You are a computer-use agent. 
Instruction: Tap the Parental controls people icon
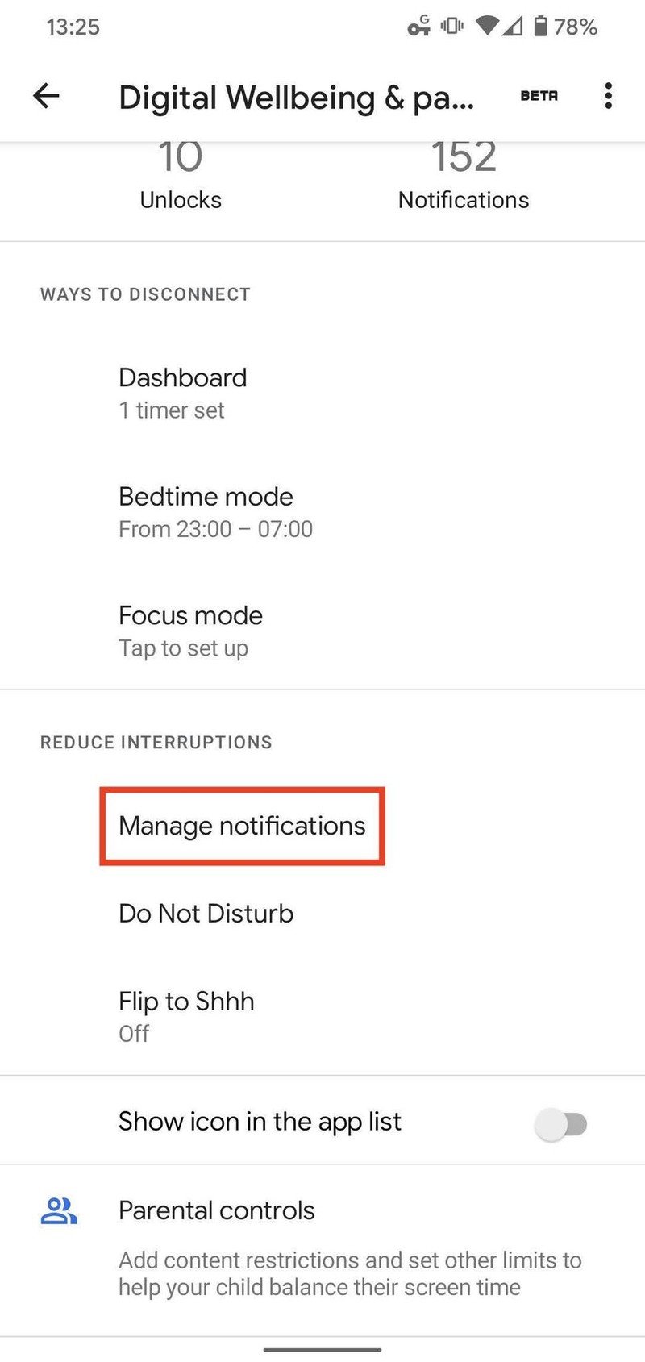point(59,1211)
